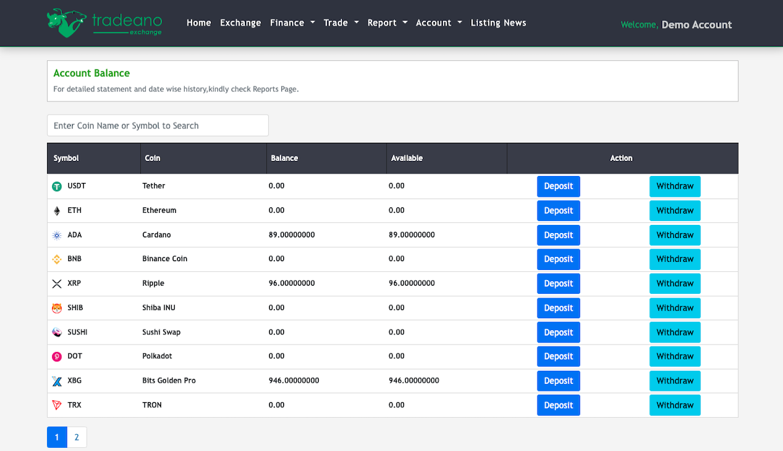Withdraw BNB Binance Coin
Viewport: 783px width, 451px height.
[x=675, y=259]
